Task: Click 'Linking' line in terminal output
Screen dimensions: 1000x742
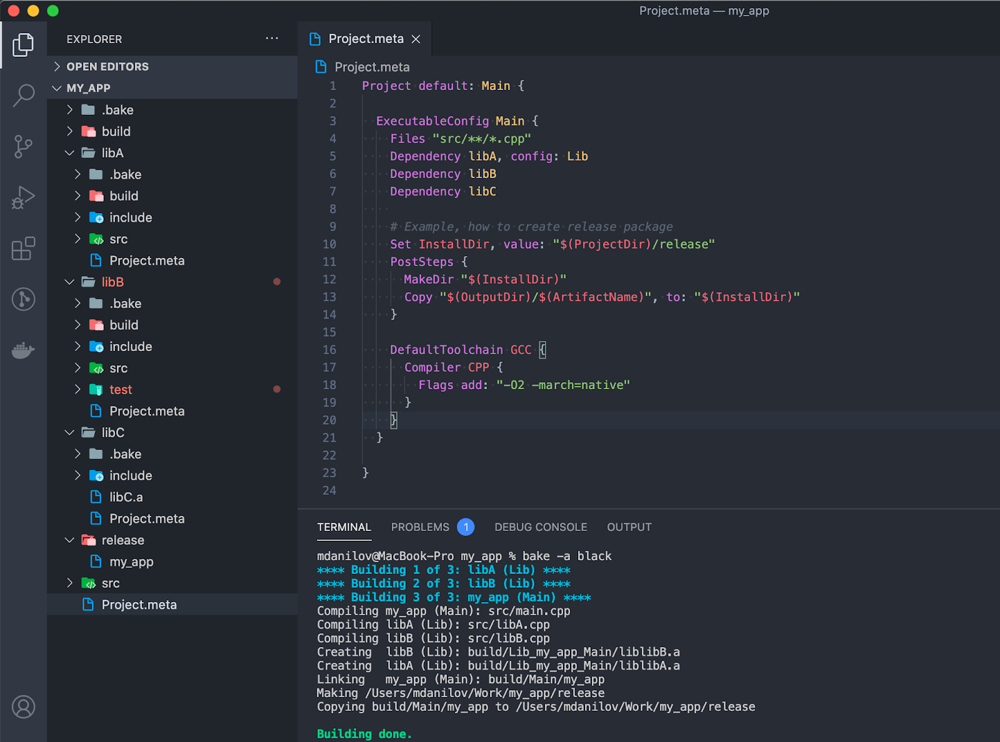Action: point(461,680)
